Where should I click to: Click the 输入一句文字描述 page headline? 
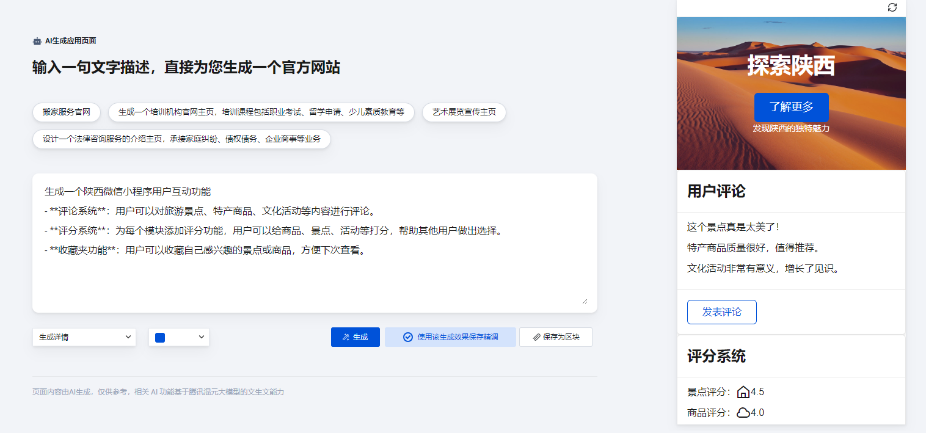[186, 68]
